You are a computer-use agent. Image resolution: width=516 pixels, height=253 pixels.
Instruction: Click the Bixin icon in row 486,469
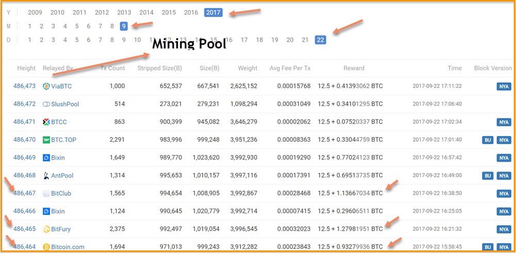coord(46,158)
